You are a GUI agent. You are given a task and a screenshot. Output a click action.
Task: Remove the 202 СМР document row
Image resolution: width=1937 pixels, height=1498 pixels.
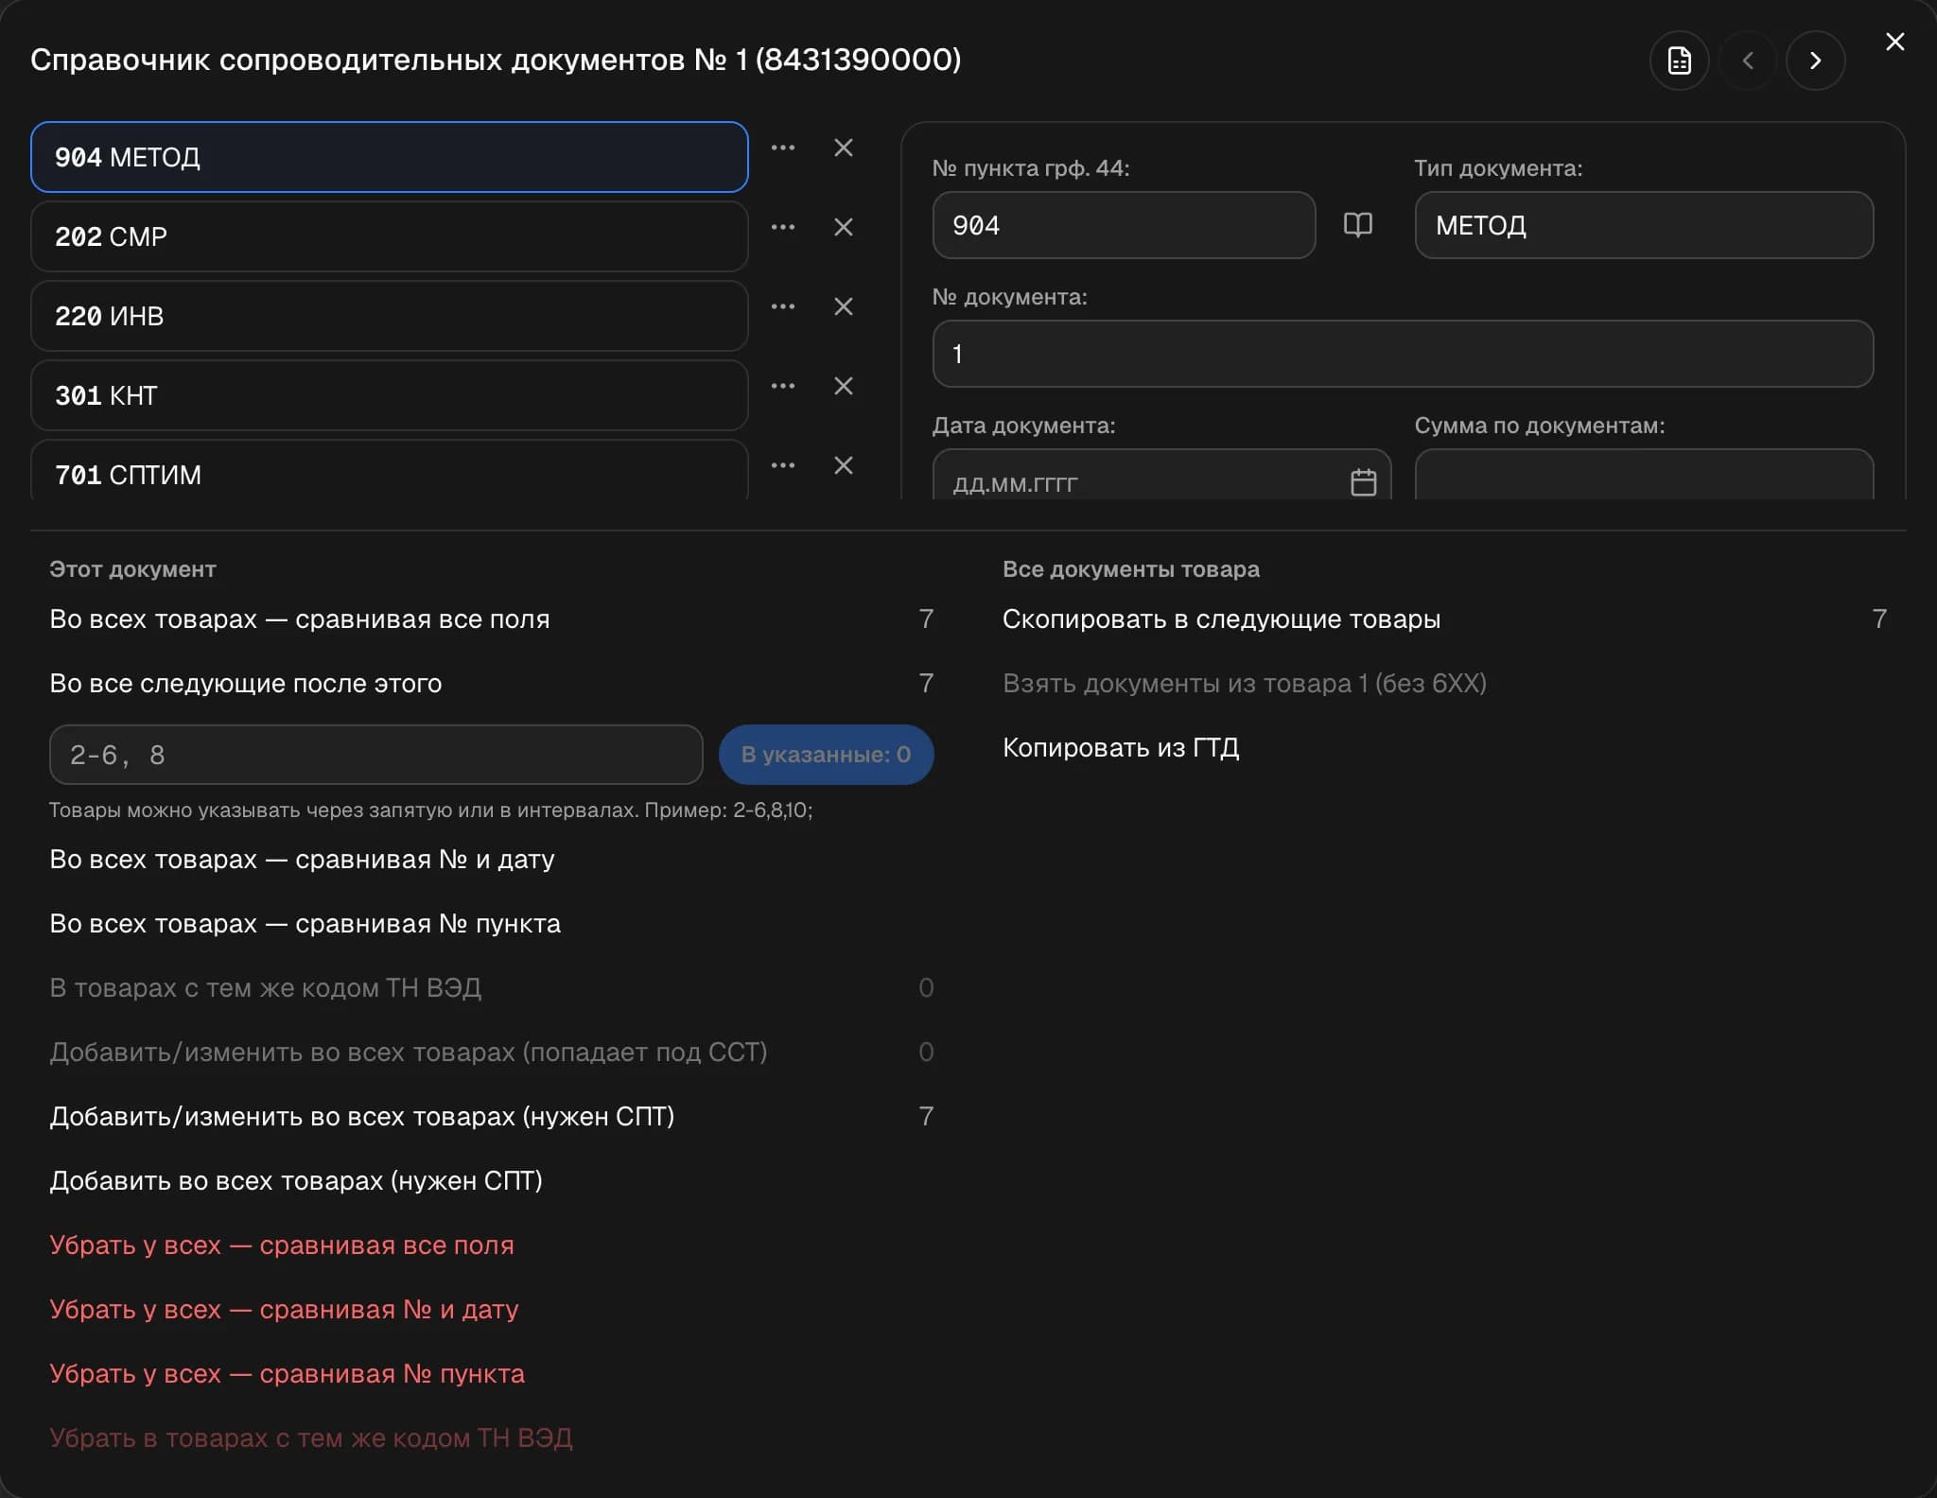point(844,227)
